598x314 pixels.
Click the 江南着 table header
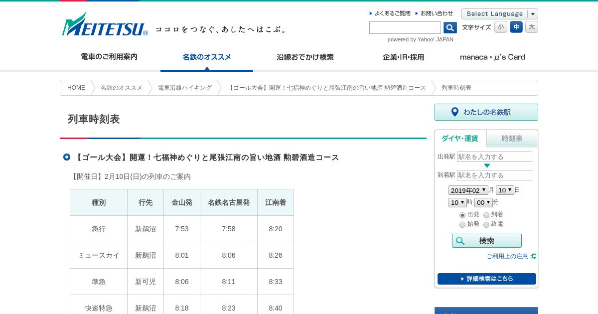(x=276, y=202)
